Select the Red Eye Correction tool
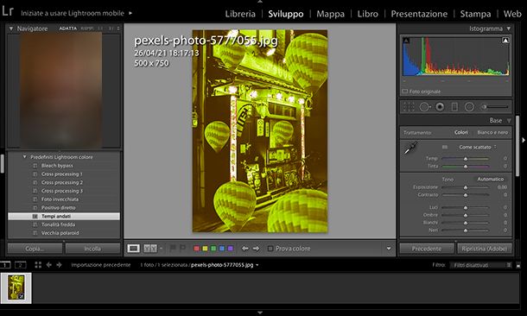The image size is (527, 316). (x=440, y=107)
